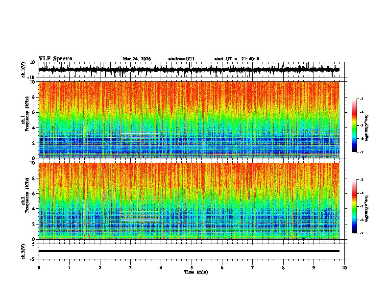388x300 pixels.
Task: Click the "station=OUI" header label
Action: pos(181,59)
